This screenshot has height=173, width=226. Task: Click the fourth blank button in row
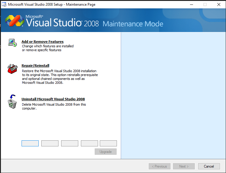click(x=89, y=143)
